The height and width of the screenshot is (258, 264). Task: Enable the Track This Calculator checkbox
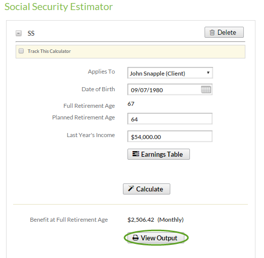21,51
